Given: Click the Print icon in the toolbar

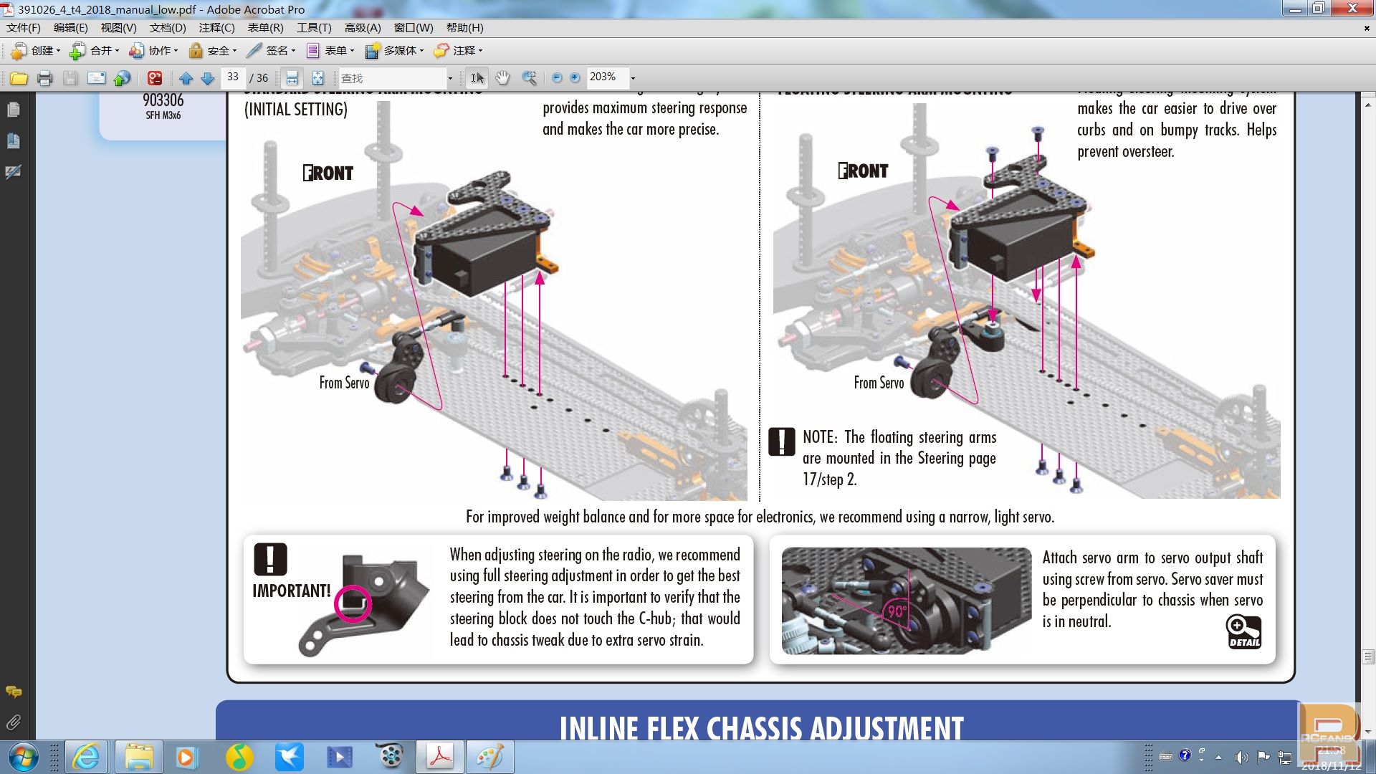Looking at the screenshot, I should click(x=44, y=78).
